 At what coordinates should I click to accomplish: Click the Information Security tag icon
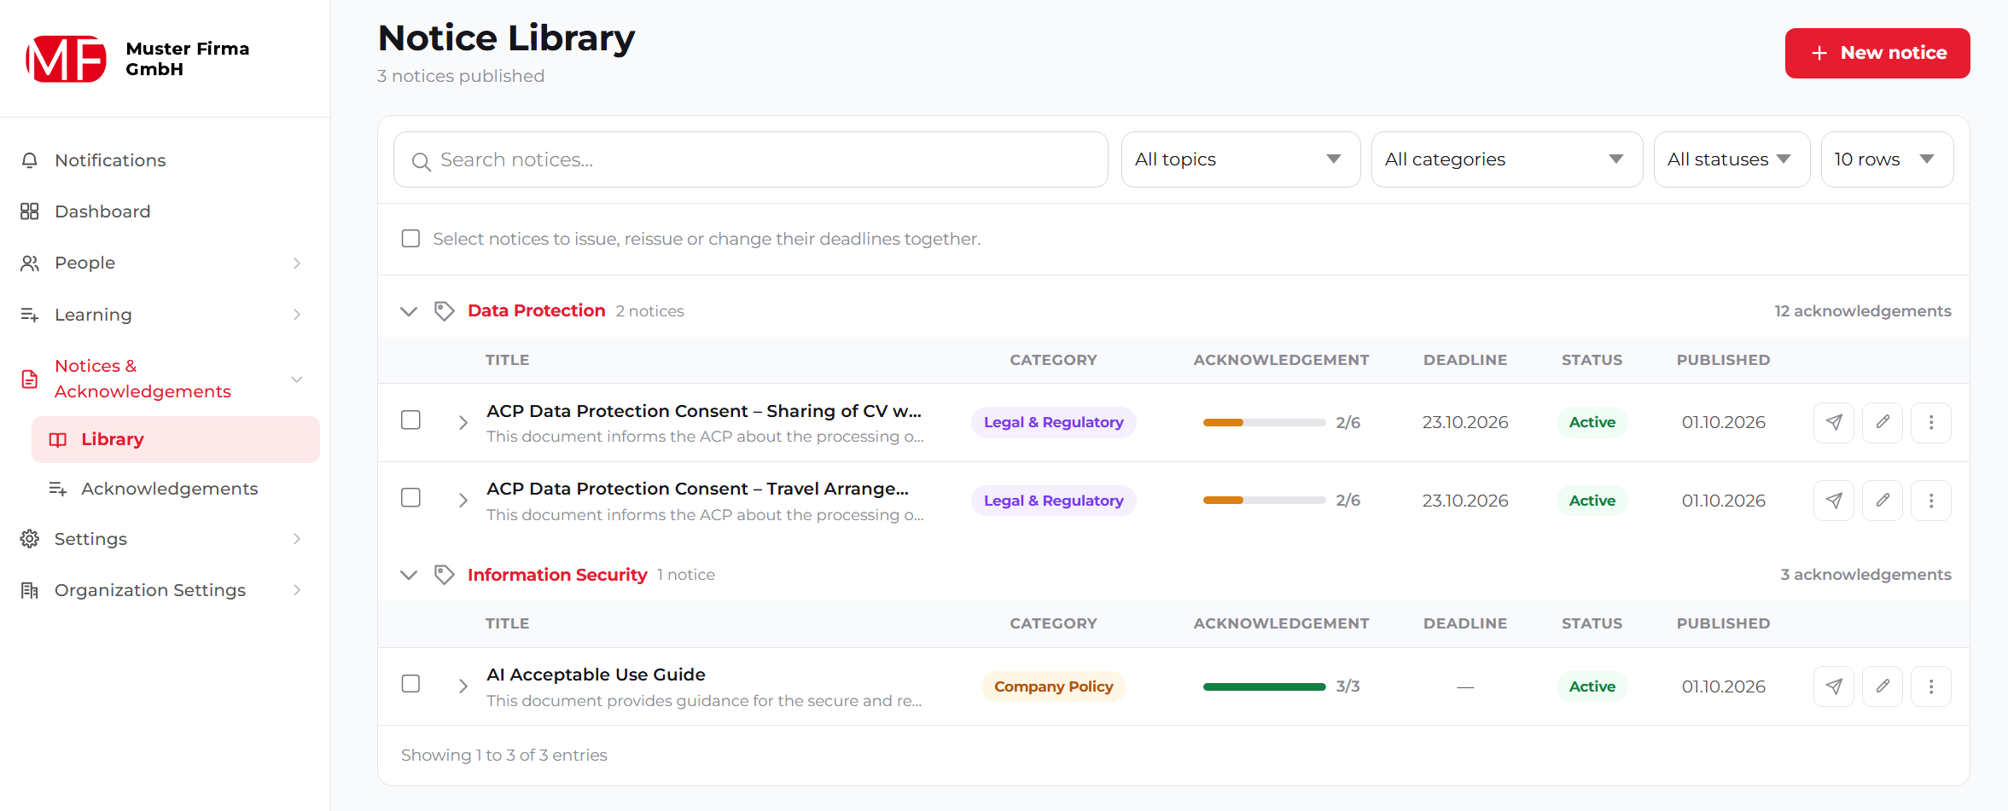pyautogui.click(x=444, y=575)
